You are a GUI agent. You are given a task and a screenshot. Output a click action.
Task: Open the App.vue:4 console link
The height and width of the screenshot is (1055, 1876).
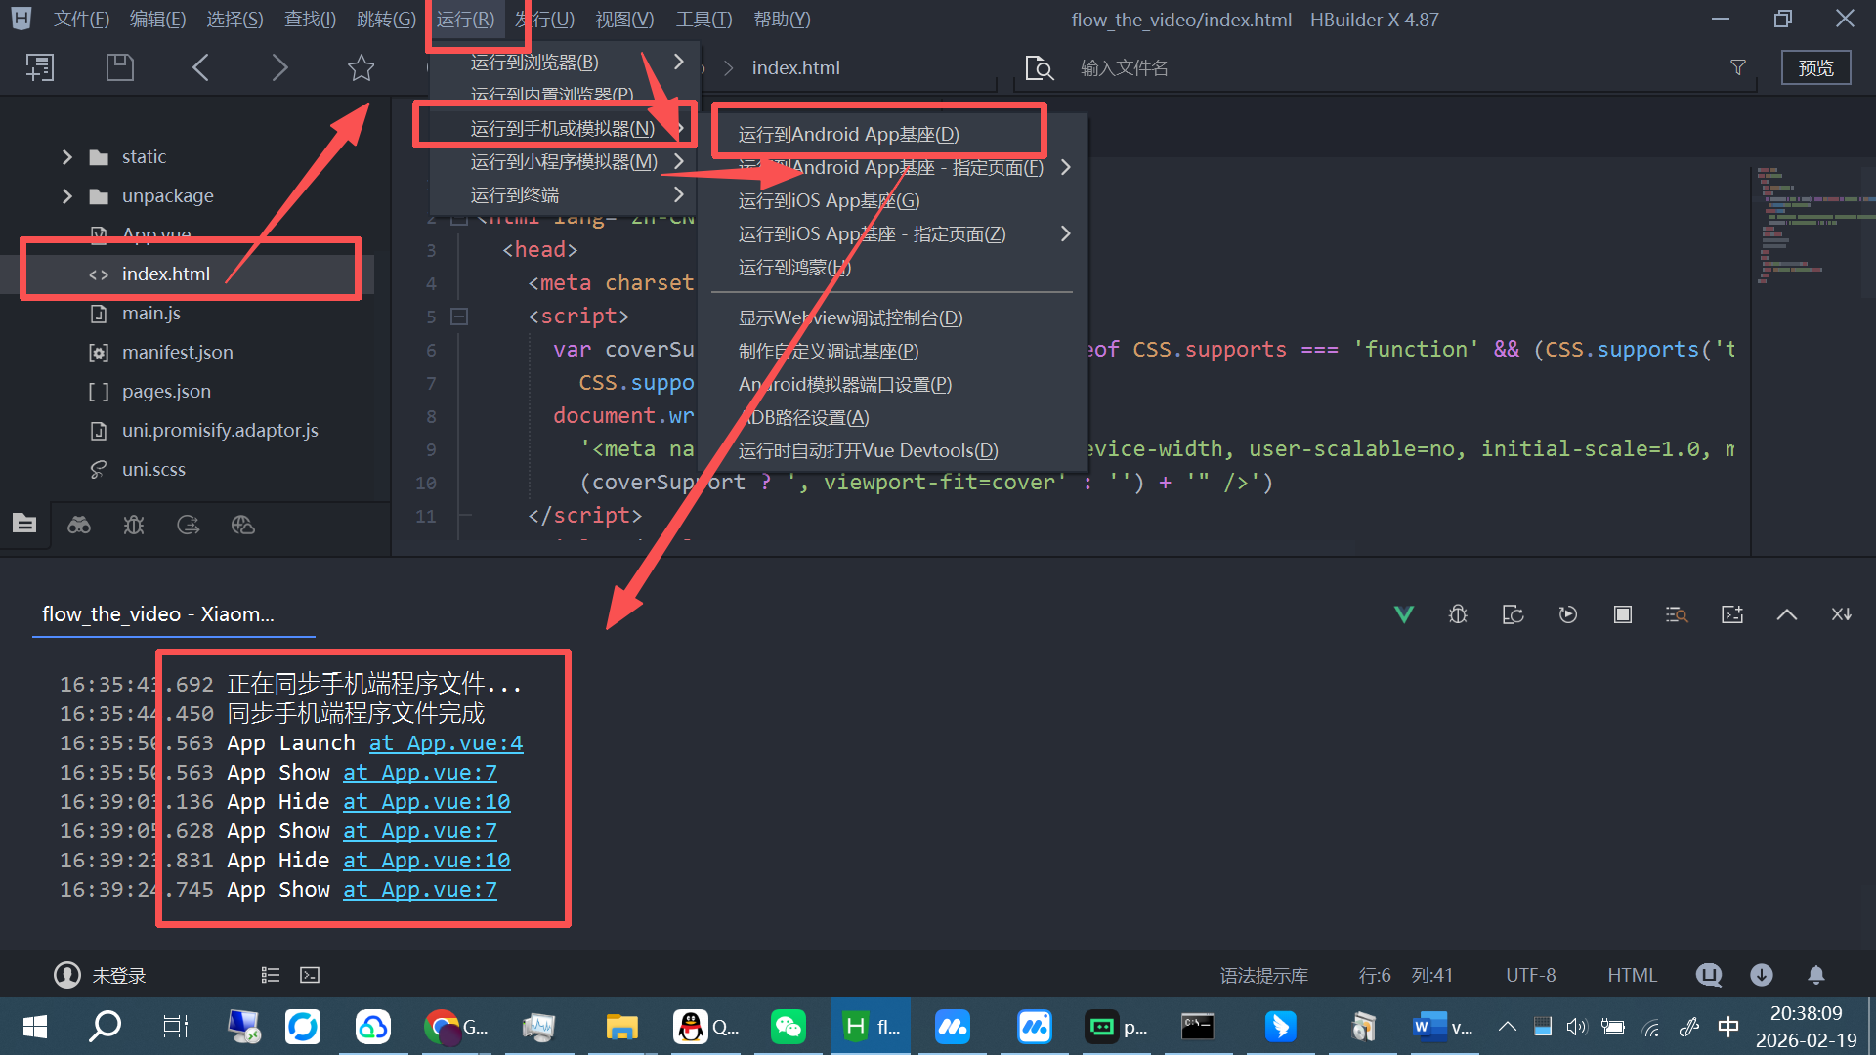click(x=446, y=743)
